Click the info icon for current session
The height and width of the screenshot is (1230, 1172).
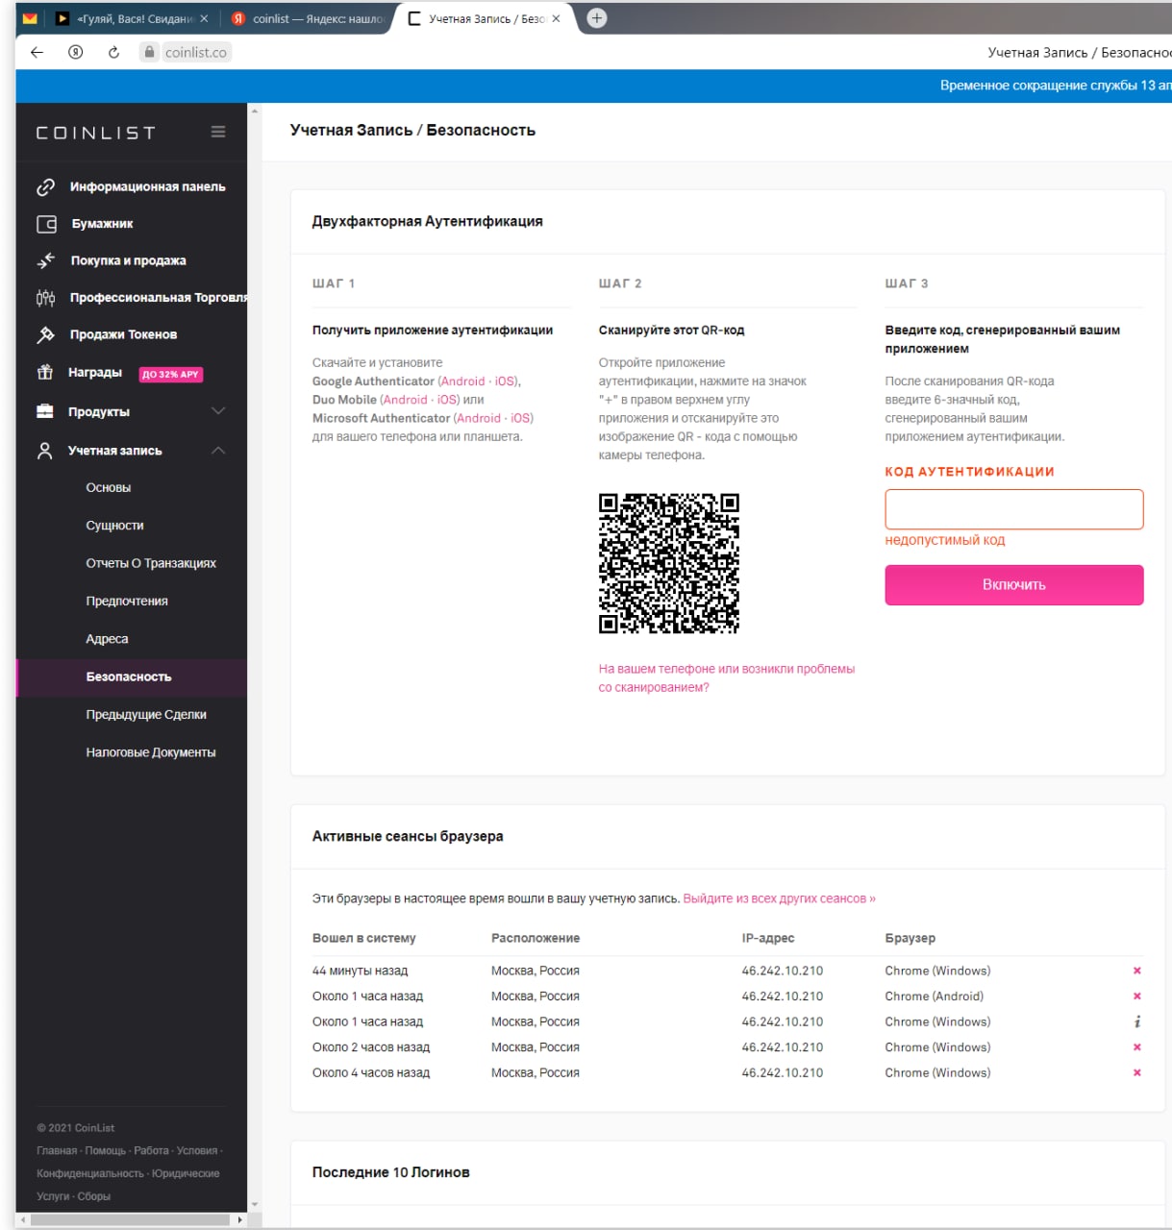coord(1137,1021)
